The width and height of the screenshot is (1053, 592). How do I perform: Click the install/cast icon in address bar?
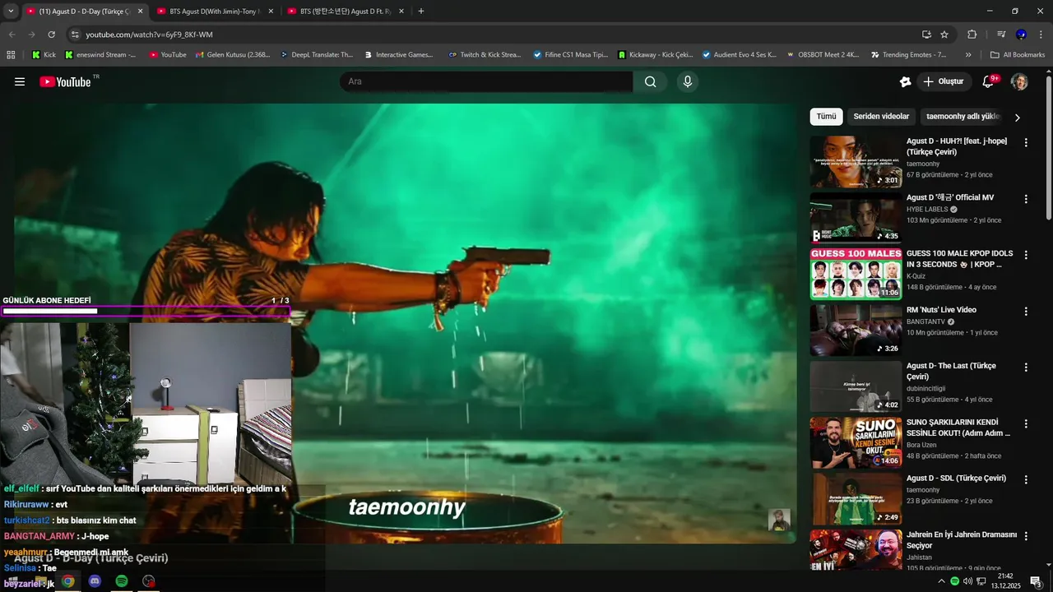926,35
